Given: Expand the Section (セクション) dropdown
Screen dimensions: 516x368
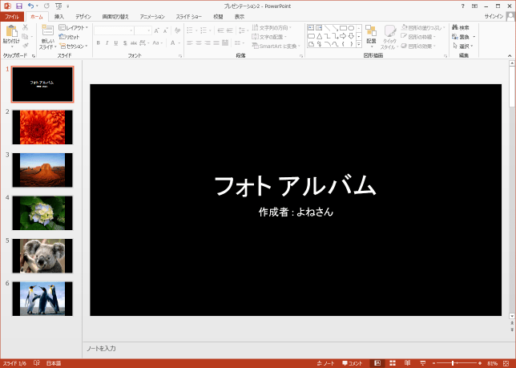Looking at the screenshot, I should 75,47.
